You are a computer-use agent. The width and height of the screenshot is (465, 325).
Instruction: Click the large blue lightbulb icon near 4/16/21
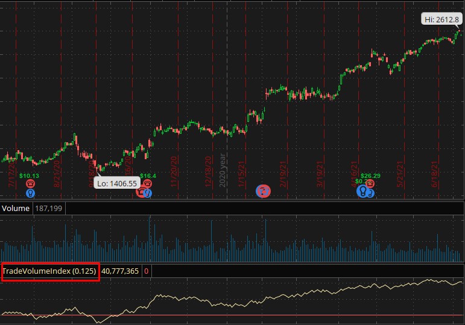point(363,192)
